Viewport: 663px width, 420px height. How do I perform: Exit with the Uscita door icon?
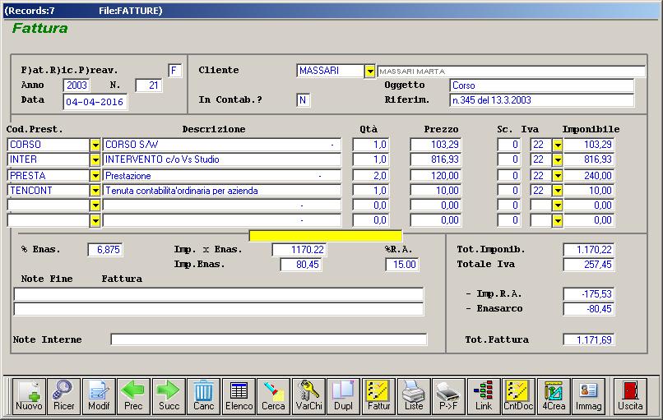pos(630,396)
